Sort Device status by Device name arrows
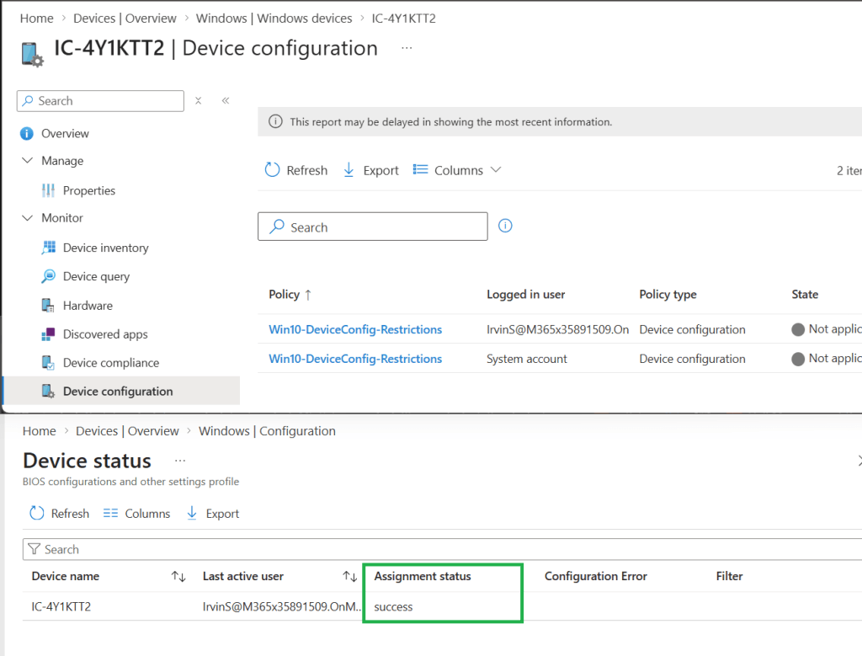Viewport: 862px width, 656px height. [x=178, y=577]
